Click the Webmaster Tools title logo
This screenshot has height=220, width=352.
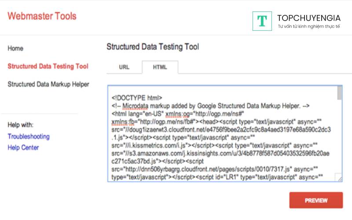tap(42, 16)
